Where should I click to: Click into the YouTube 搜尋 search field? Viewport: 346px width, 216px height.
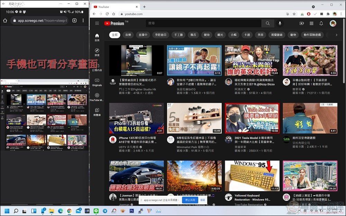pyautogui.click(x=204, y=23)
